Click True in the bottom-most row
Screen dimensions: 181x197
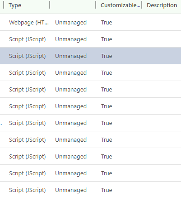click(x=107, y=190)
